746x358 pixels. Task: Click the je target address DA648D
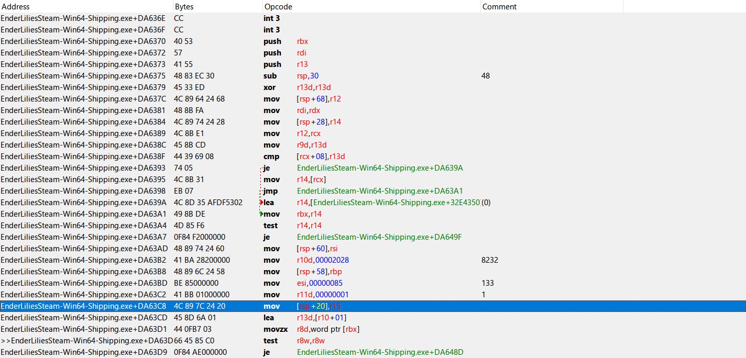click(x=380, y=352)
